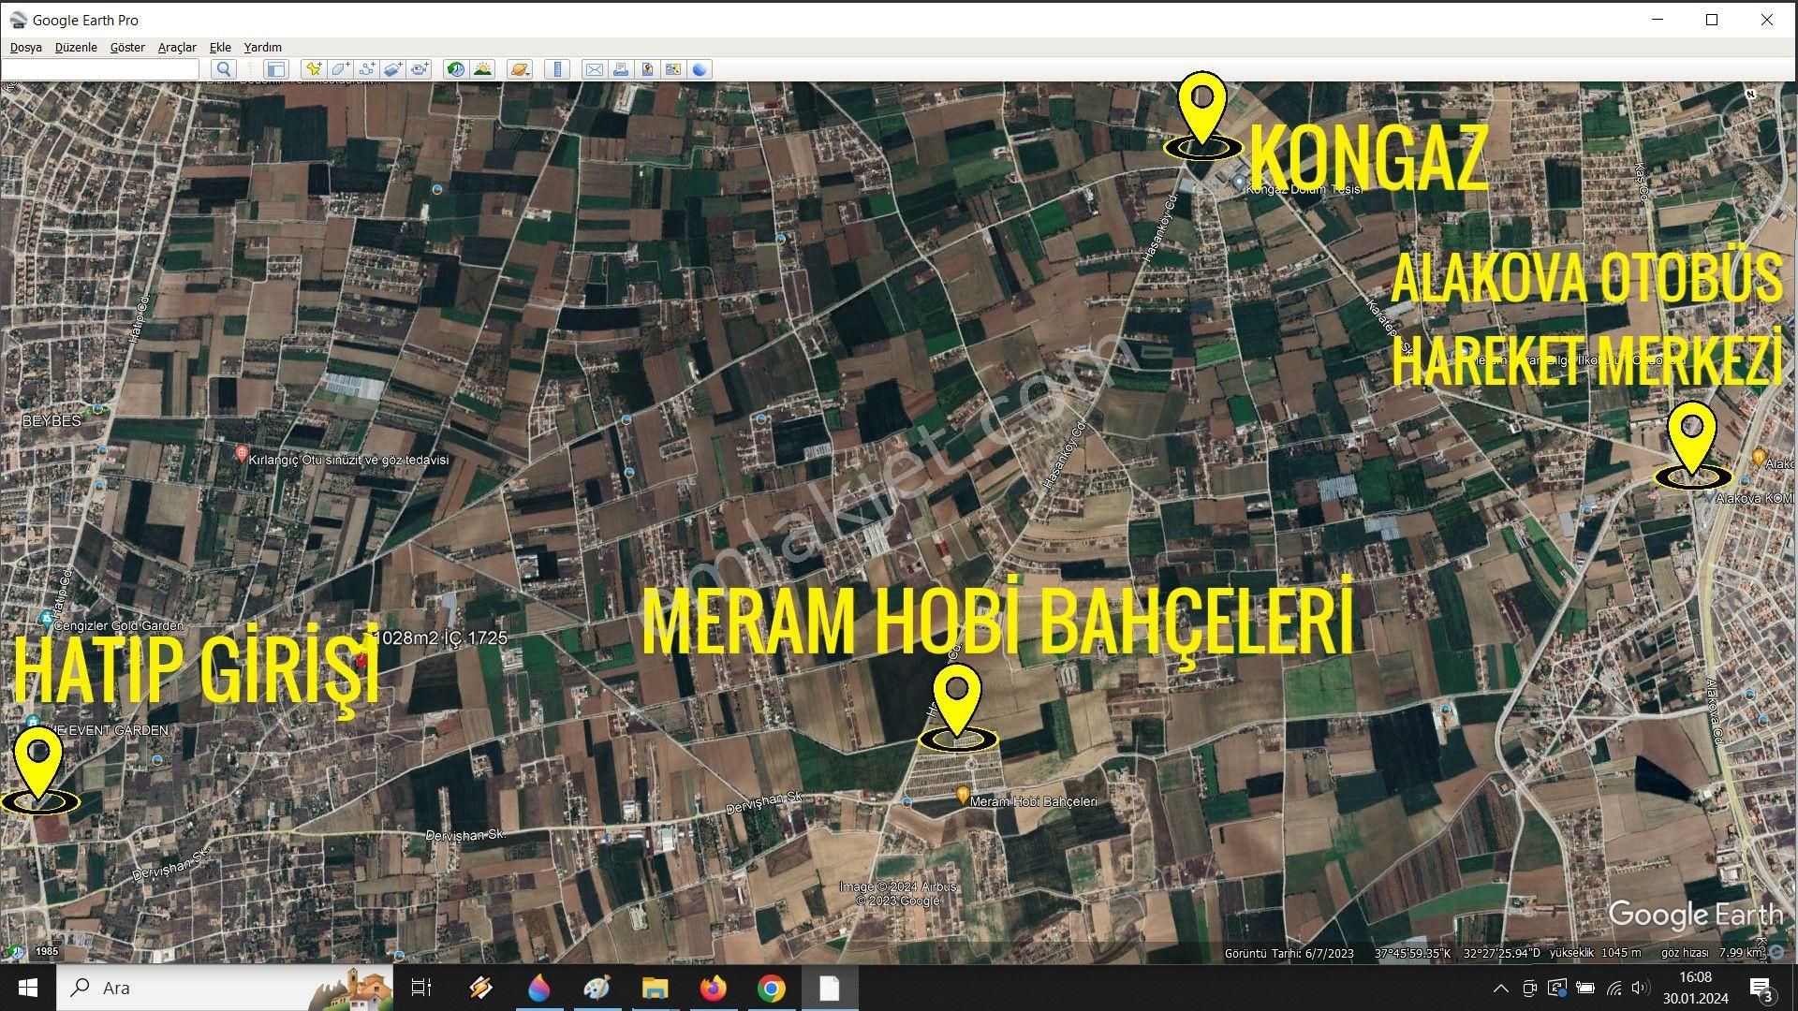1798x1011 pixels.
Task: Select the Add Path tool
Action: (366, 68)
